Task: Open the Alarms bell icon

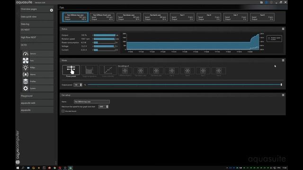Action: 26,75
